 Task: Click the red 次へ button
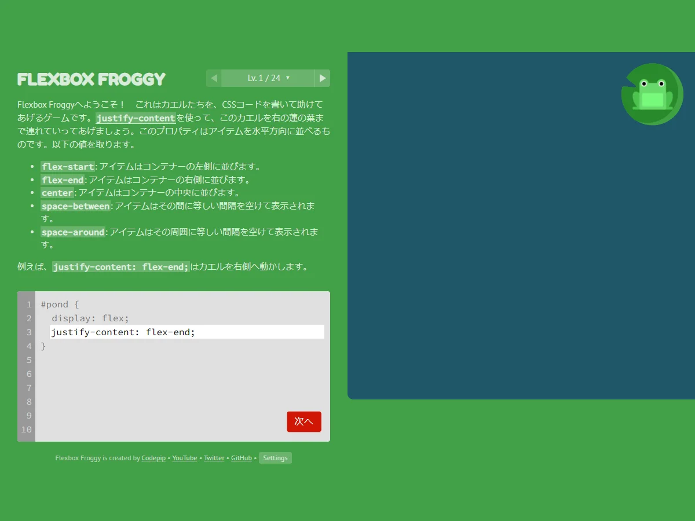click(304, 421)
